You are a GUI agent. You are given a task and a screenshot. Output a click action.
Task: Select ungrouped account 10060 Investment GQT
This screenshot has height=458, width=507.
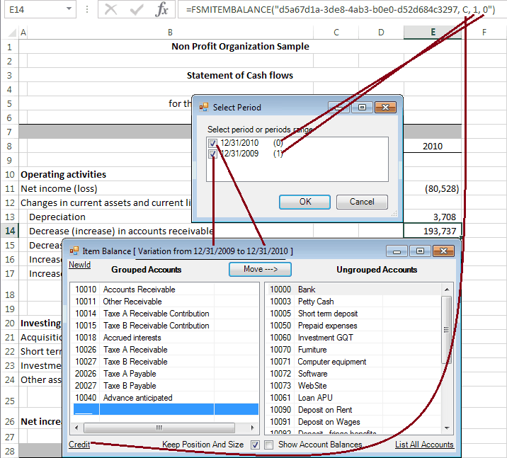pyautogui.click(x=354, y=338)
